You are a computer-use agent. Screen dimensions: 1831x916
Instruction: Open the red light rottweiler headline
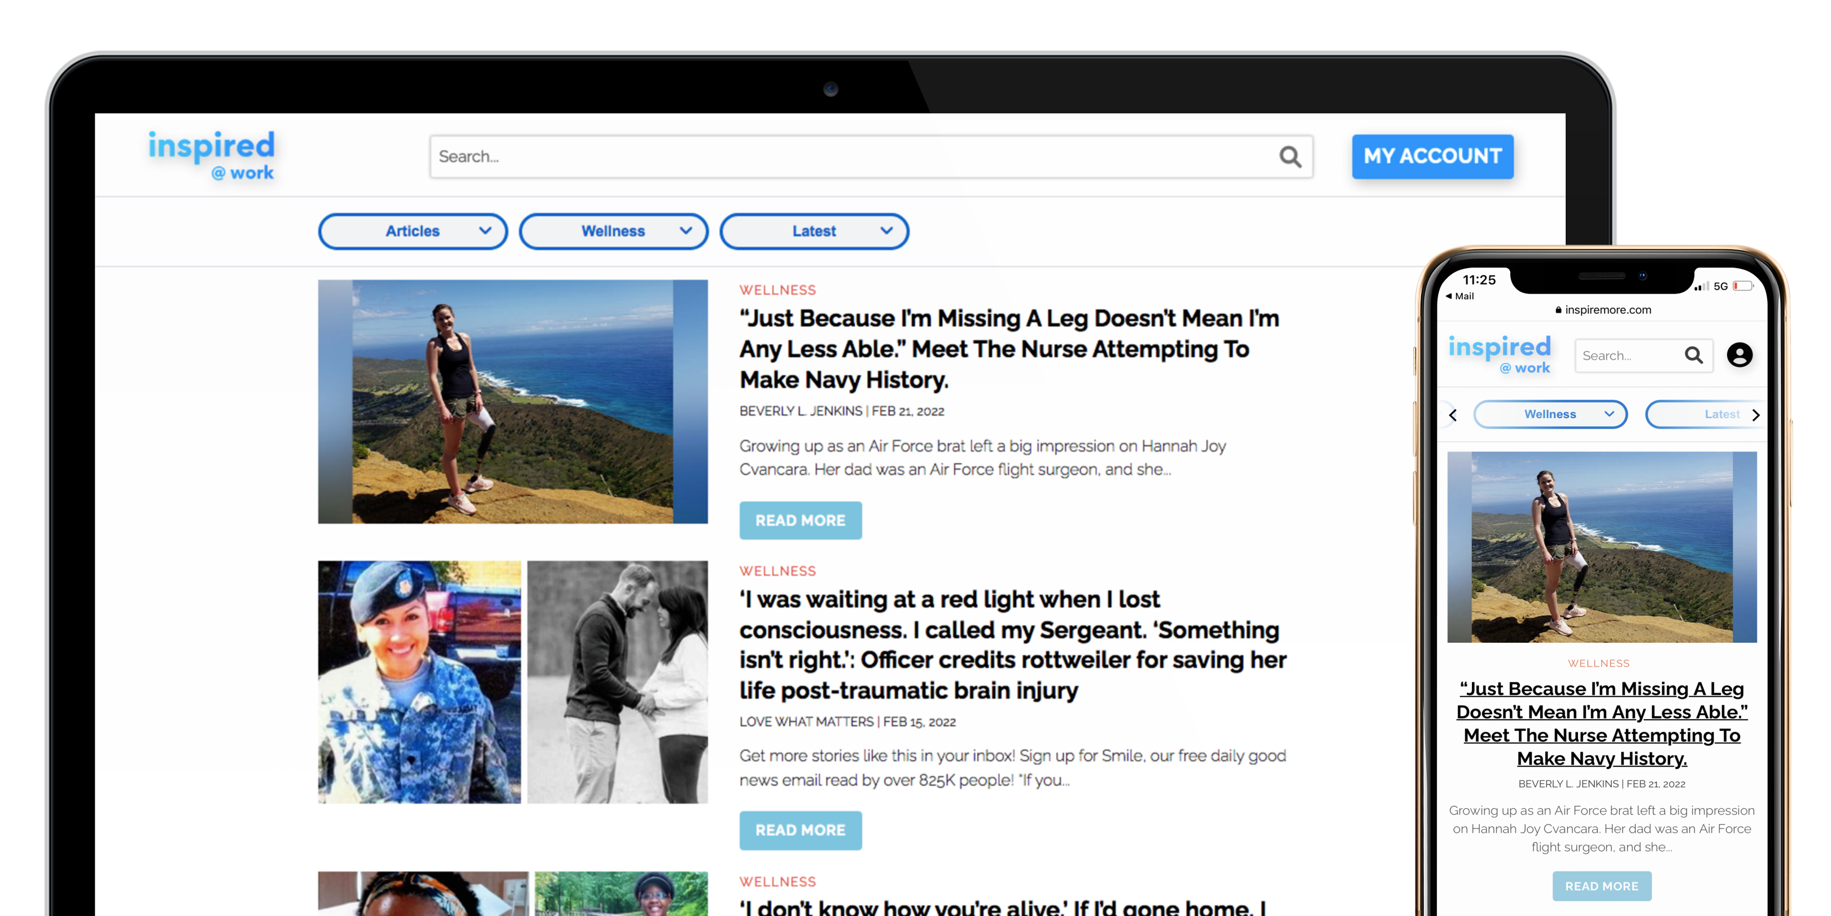coord(1013,645)
